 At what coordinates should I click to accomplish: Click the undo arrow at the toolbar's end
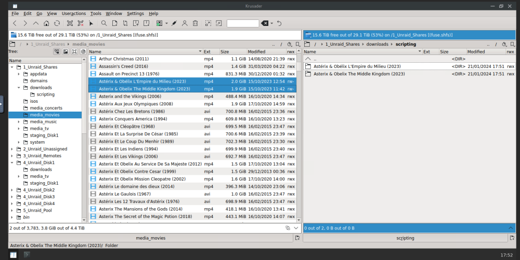point(279,23)
